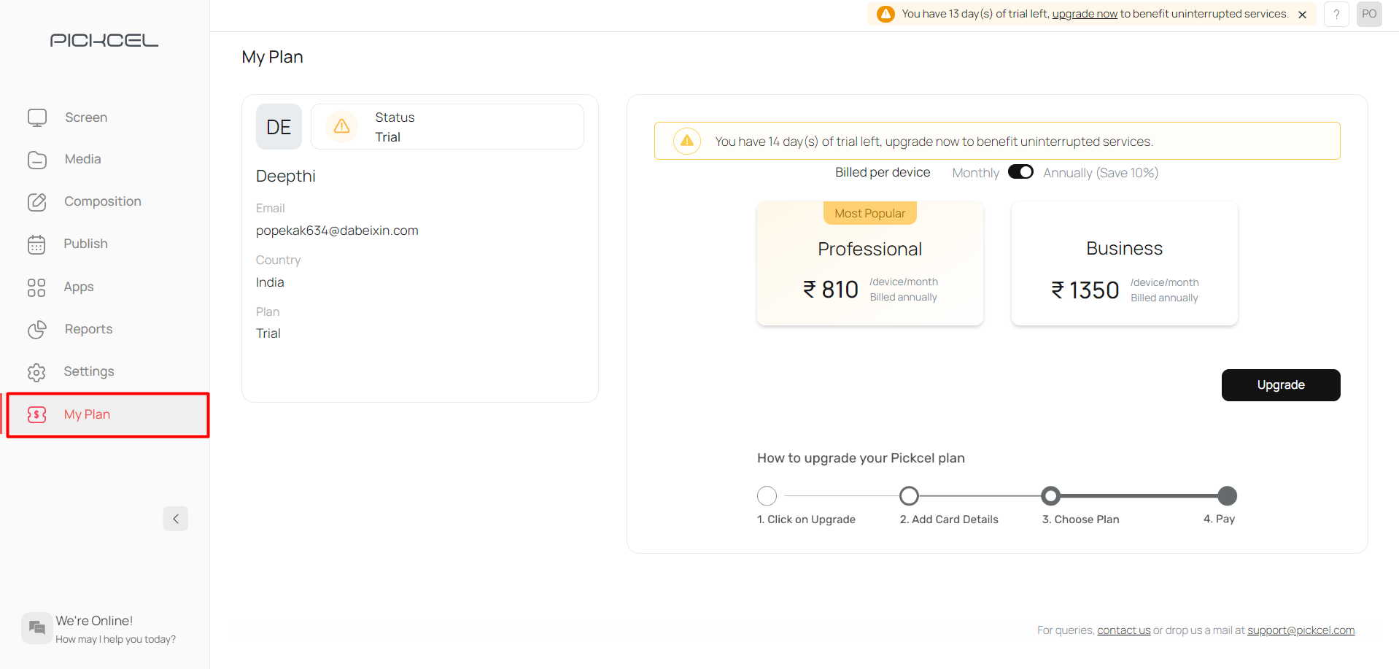Click the My Plan page heading
This screenshot has height=669, width=1399.
point(272,57)
